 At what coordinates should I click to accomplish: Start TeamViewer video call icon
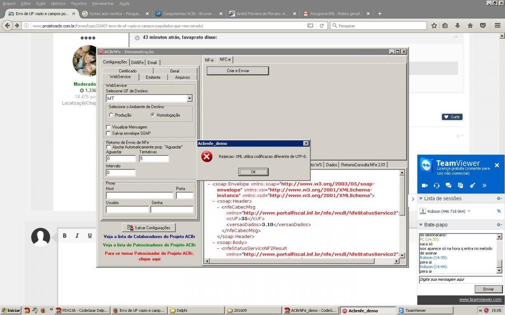(x=424, y=185)
